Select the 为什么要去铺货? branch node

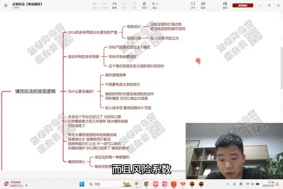click(80, 91)
